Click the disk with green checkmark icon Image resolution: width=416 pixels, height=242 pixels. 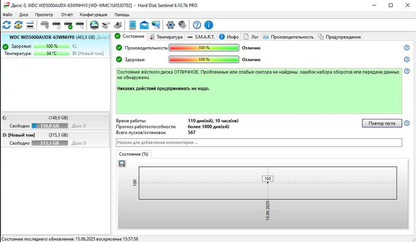[x=68, y=25]
